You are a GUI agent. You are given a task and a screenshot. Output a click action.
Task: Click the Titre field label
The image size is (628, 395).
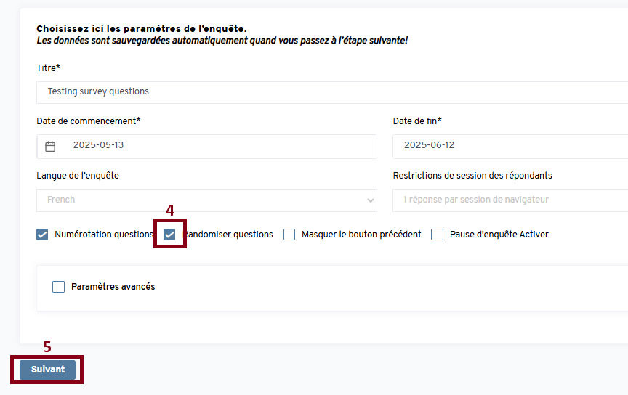[x=48, y=68]
